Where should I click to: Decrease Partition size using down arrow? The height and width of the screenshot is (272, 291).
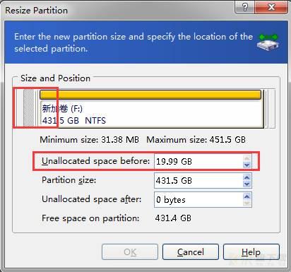[x=247, y=184]
